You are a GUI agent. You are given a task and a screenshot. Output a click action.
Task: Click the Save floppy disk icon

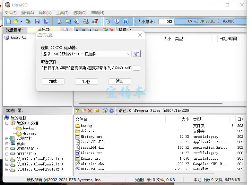pos(37,22)
